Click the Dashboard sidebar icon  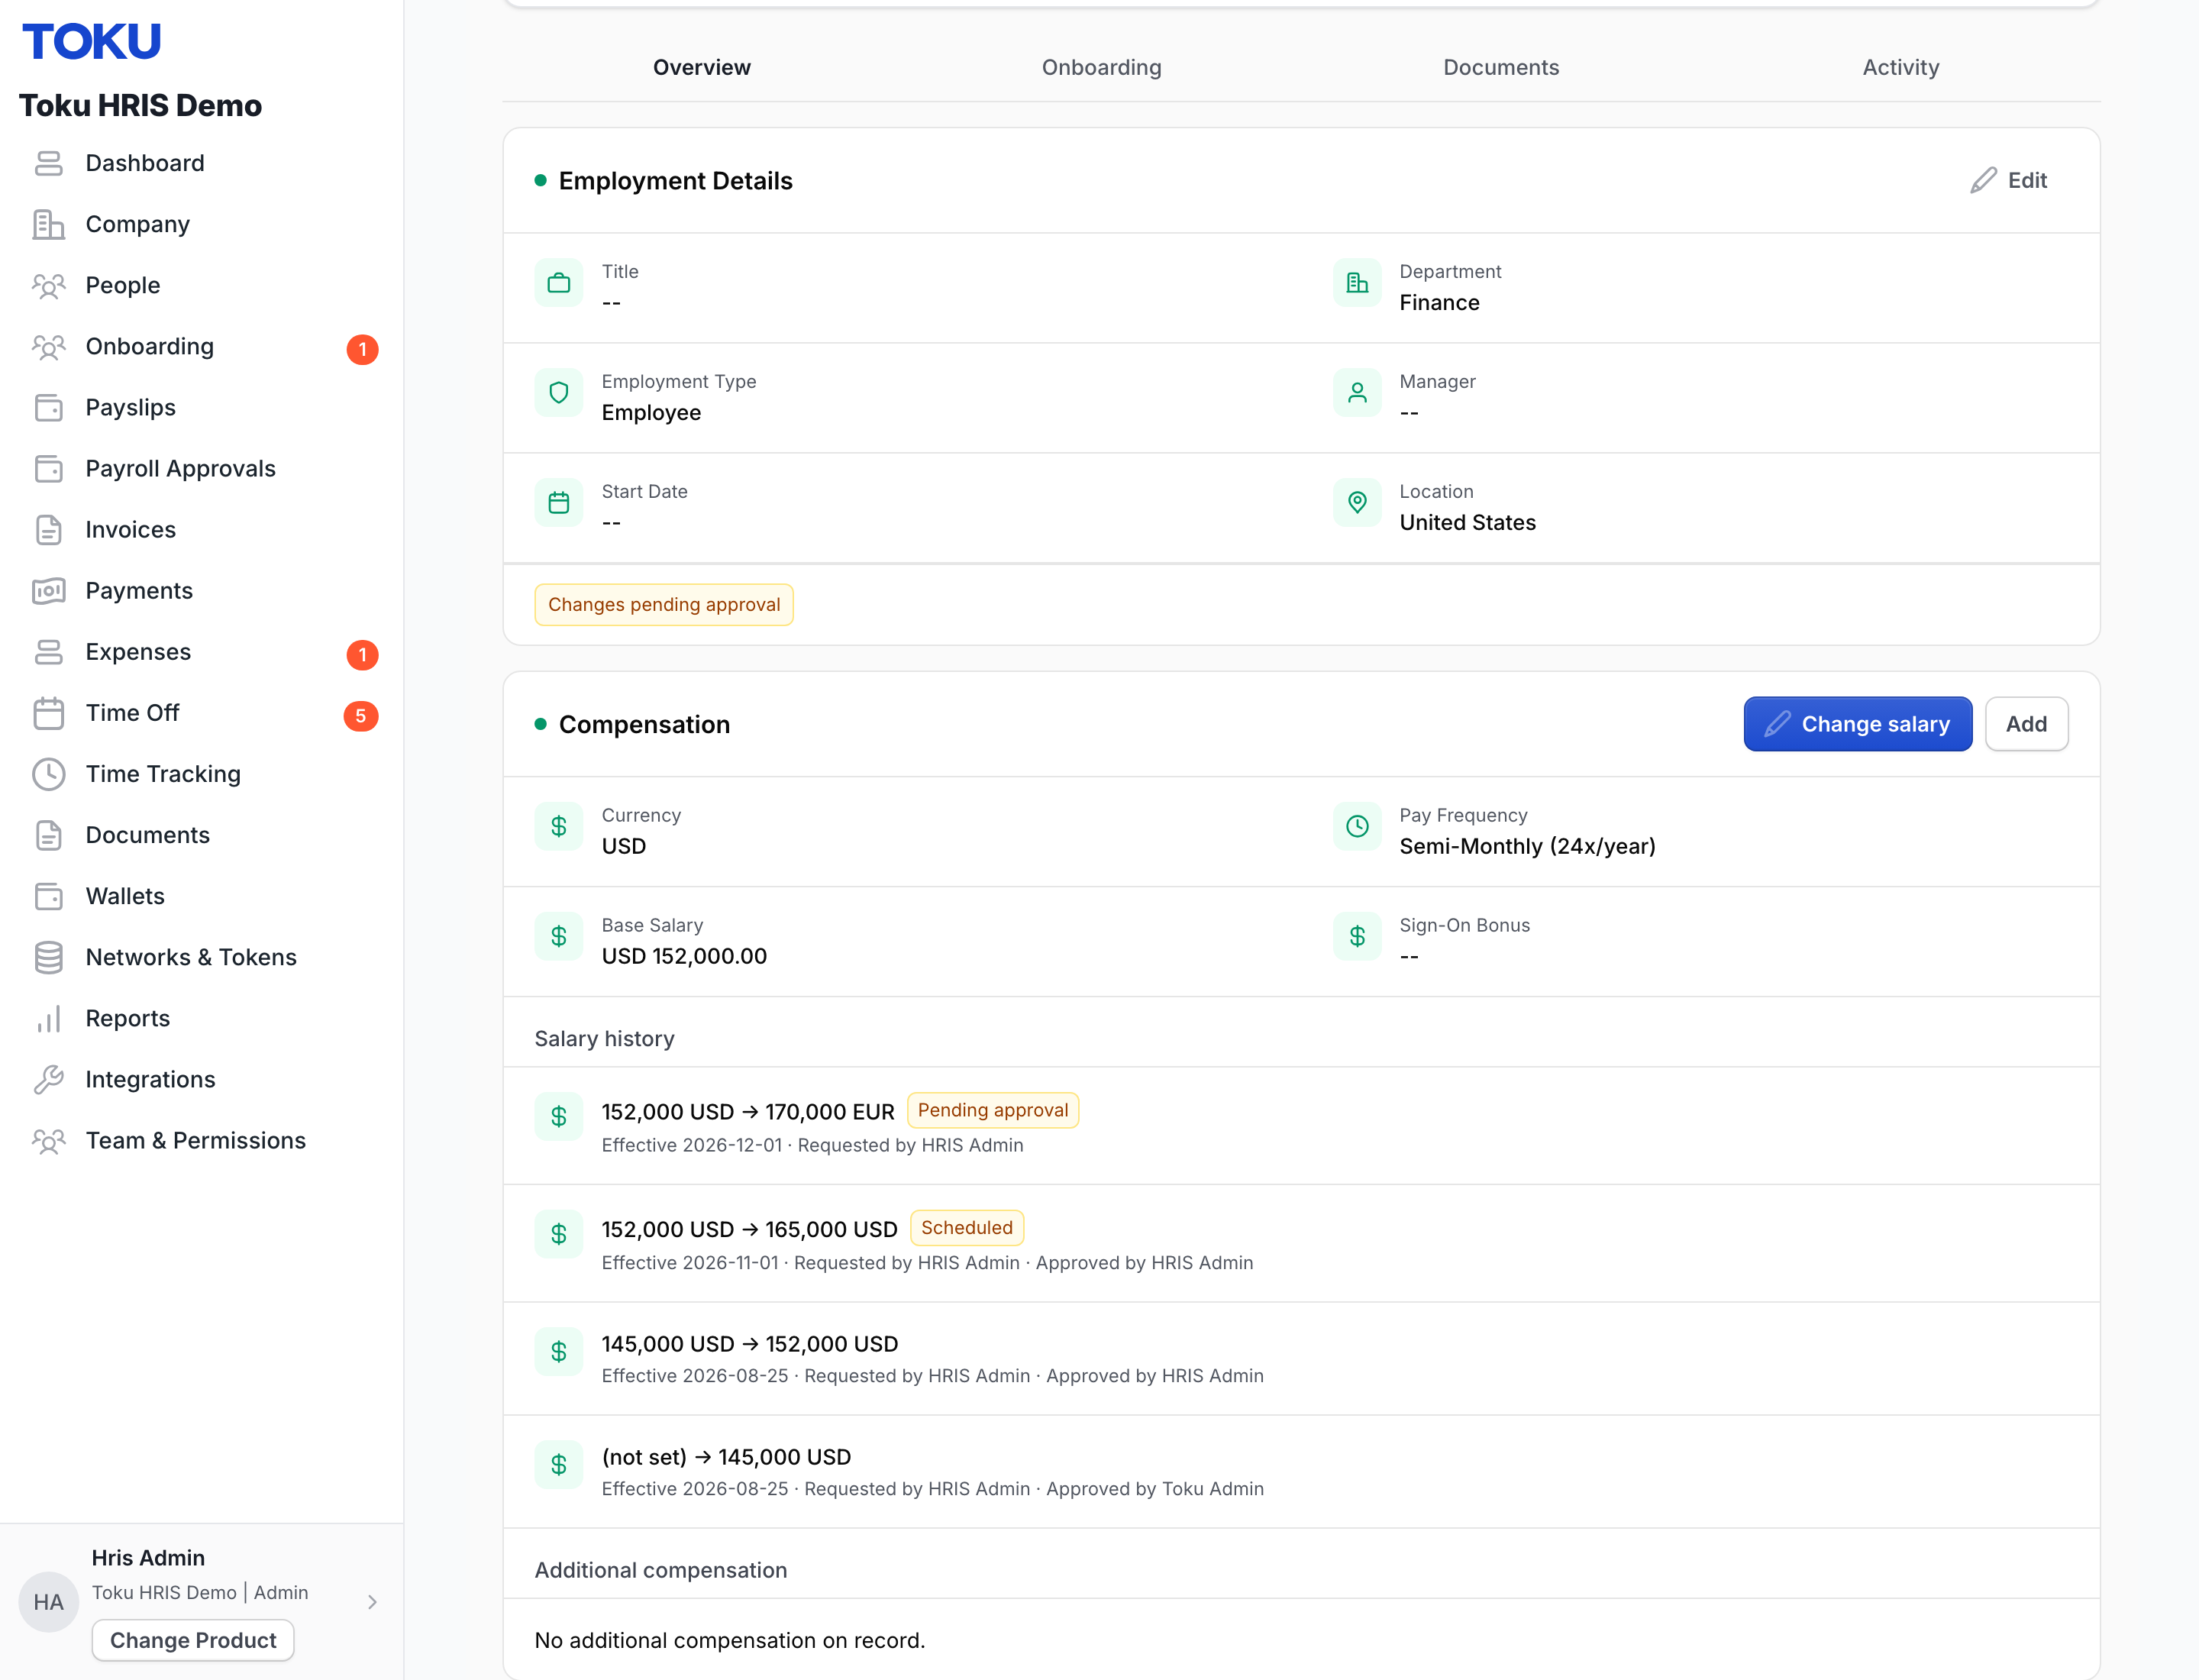click(x=48, y=163)
